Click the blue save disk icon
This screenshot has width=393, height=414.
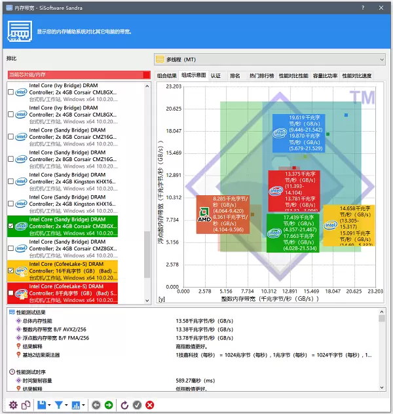[x=42, y=405]
